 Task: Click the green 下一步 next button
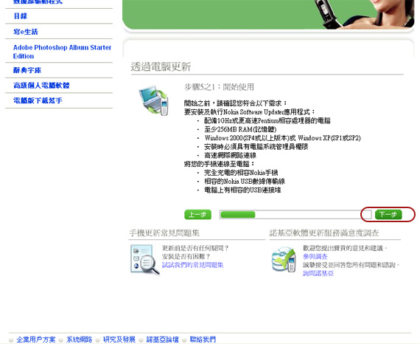click(x=388, y=215)
